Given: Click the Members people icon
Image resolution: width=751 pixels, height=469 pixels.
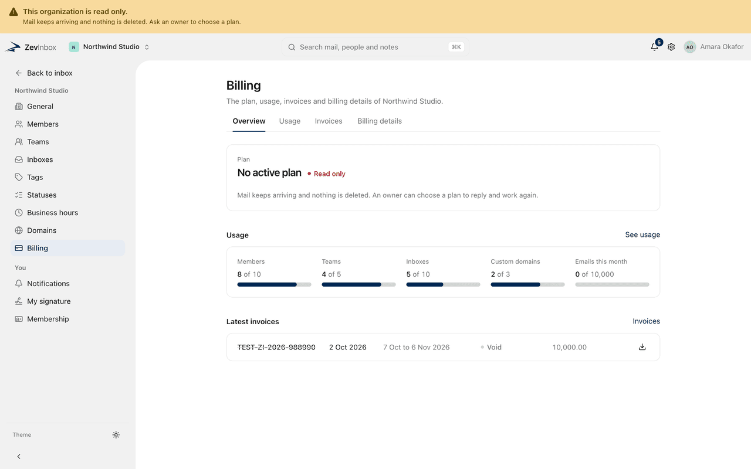Looking at the screenshot, I should [x=19, y=124].
